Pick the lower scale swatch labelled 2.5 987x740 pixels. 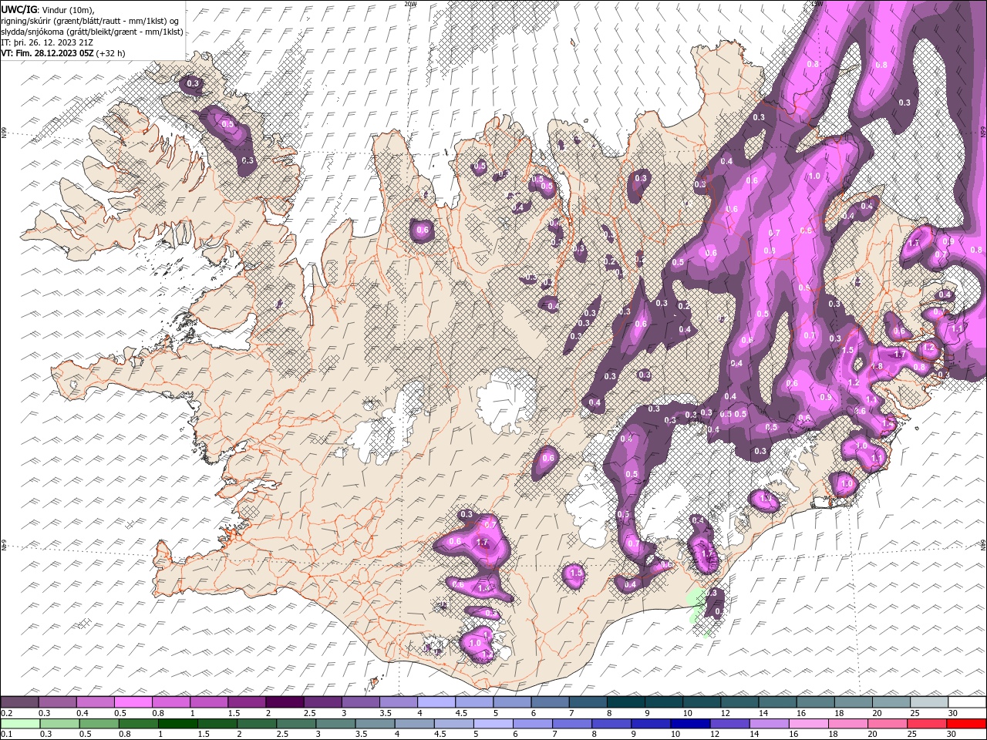[296, 724]
